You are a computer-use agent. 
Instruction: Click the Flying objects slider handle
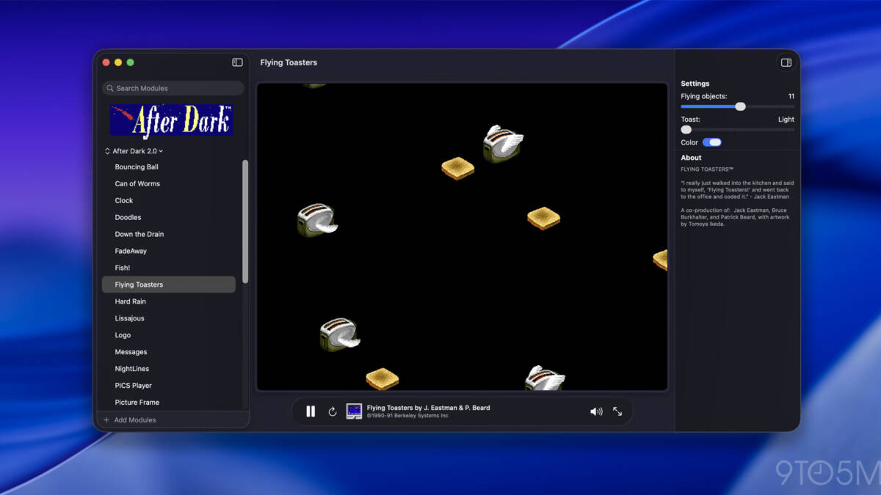pos(740,106)
